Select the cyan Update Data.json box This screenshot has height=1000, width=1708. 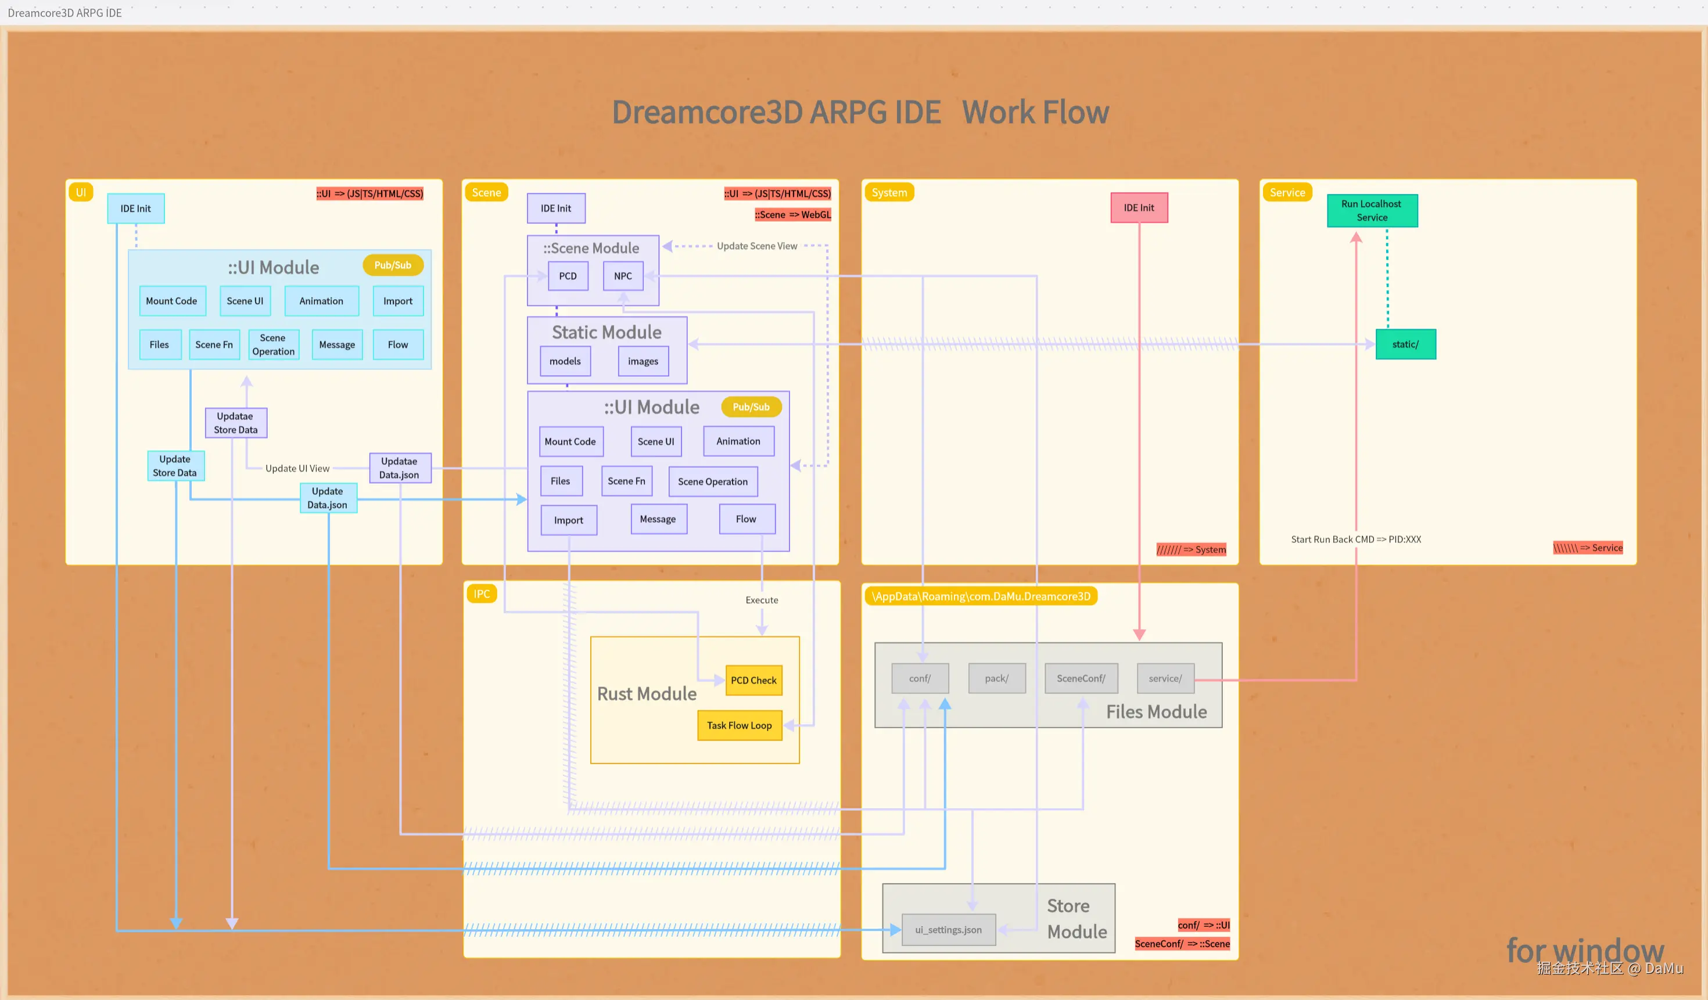pos(328,498)
